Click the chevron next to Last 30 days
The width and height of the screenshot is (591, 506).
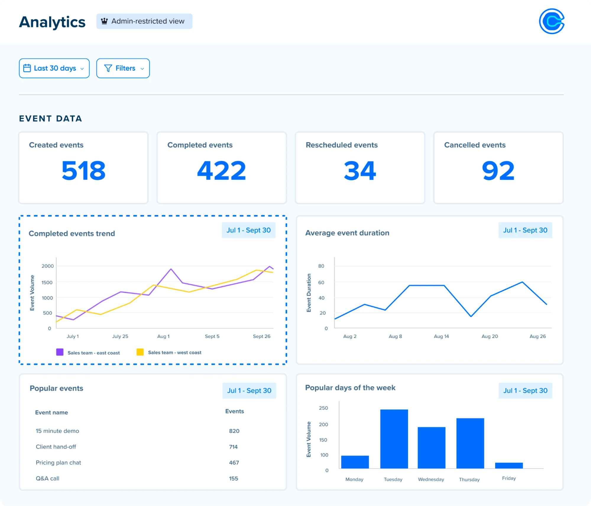82,69
